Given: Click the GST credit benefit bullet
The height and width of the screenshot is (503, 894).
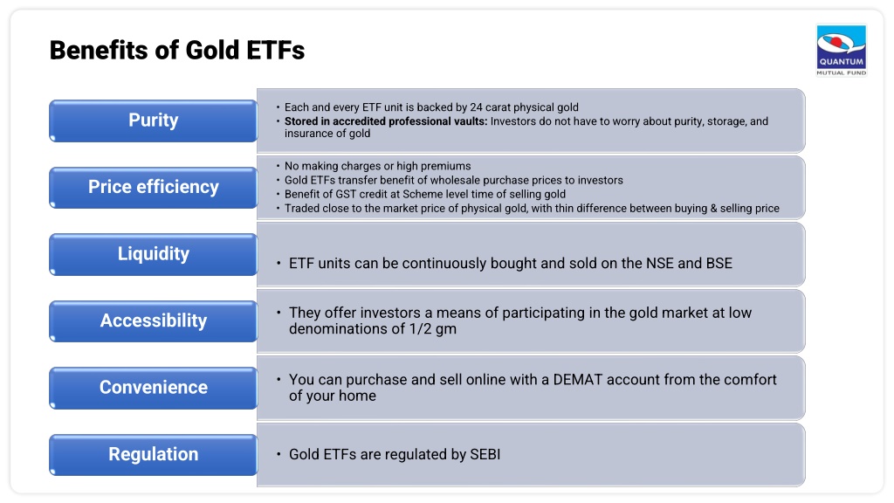Looking at the screenshot, I should [x=425, y=195].
